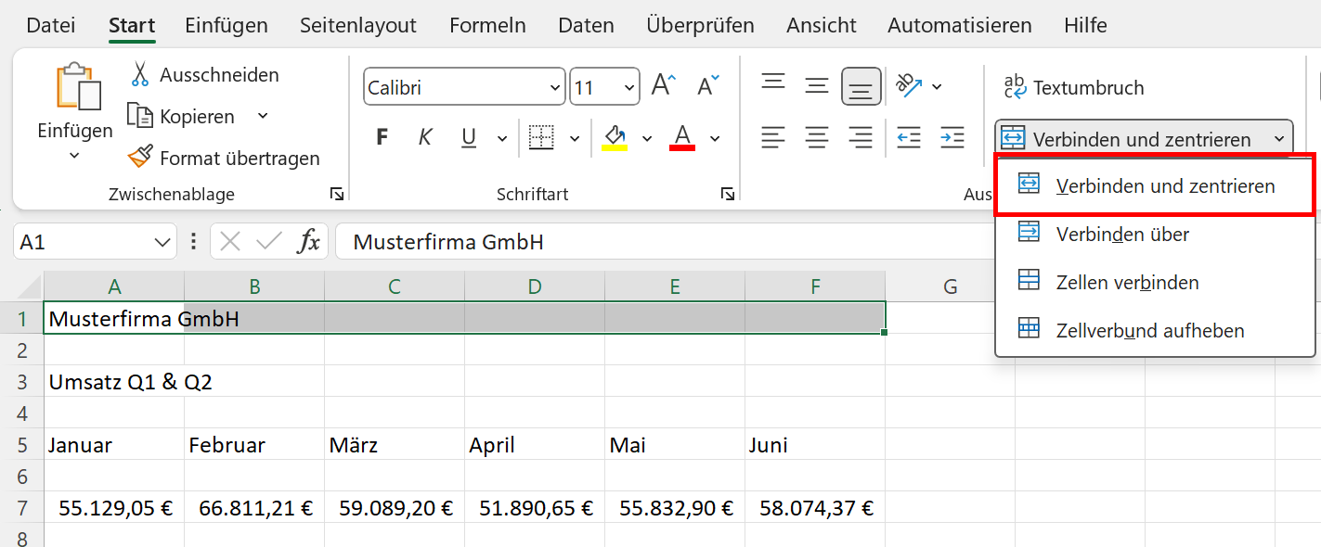Screen dimensions: 1321x547
Task: Increase font size with large A icon
Action: (x=664, y=86)
